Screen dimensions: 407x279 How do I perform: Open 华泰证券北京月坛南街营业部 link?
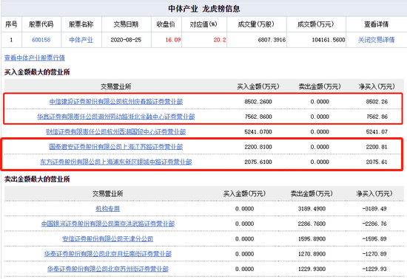(x=108, y=254)
